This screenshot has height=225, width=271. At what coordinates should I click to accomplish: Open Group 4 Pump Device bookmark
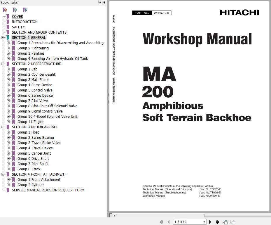coord(35,85)
